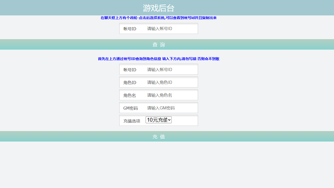Click the 充 值 (Recharge) button bar
The height and width of the screenshot is (188, 334).
click(159, 136)
